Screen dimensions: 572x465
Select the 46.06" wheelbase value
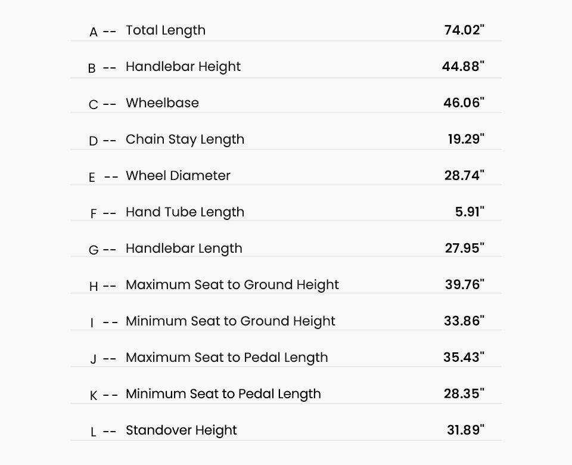pyautogui.click(x=464, y=103)
